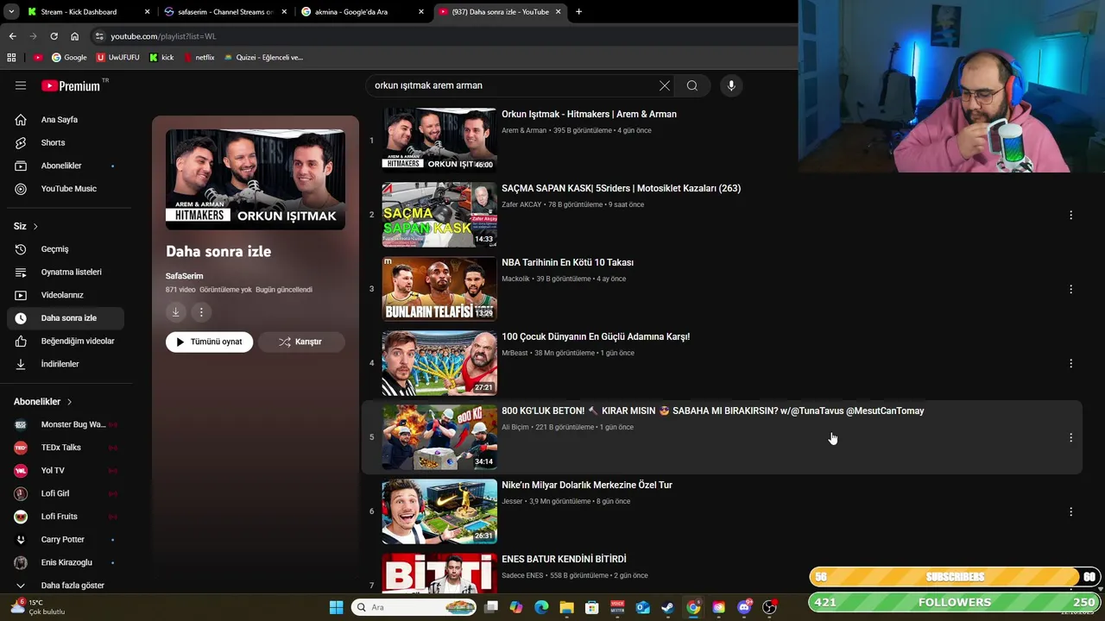Click the Windows taskbar Ara search box
1105x621 pixels.
(414, 607)
